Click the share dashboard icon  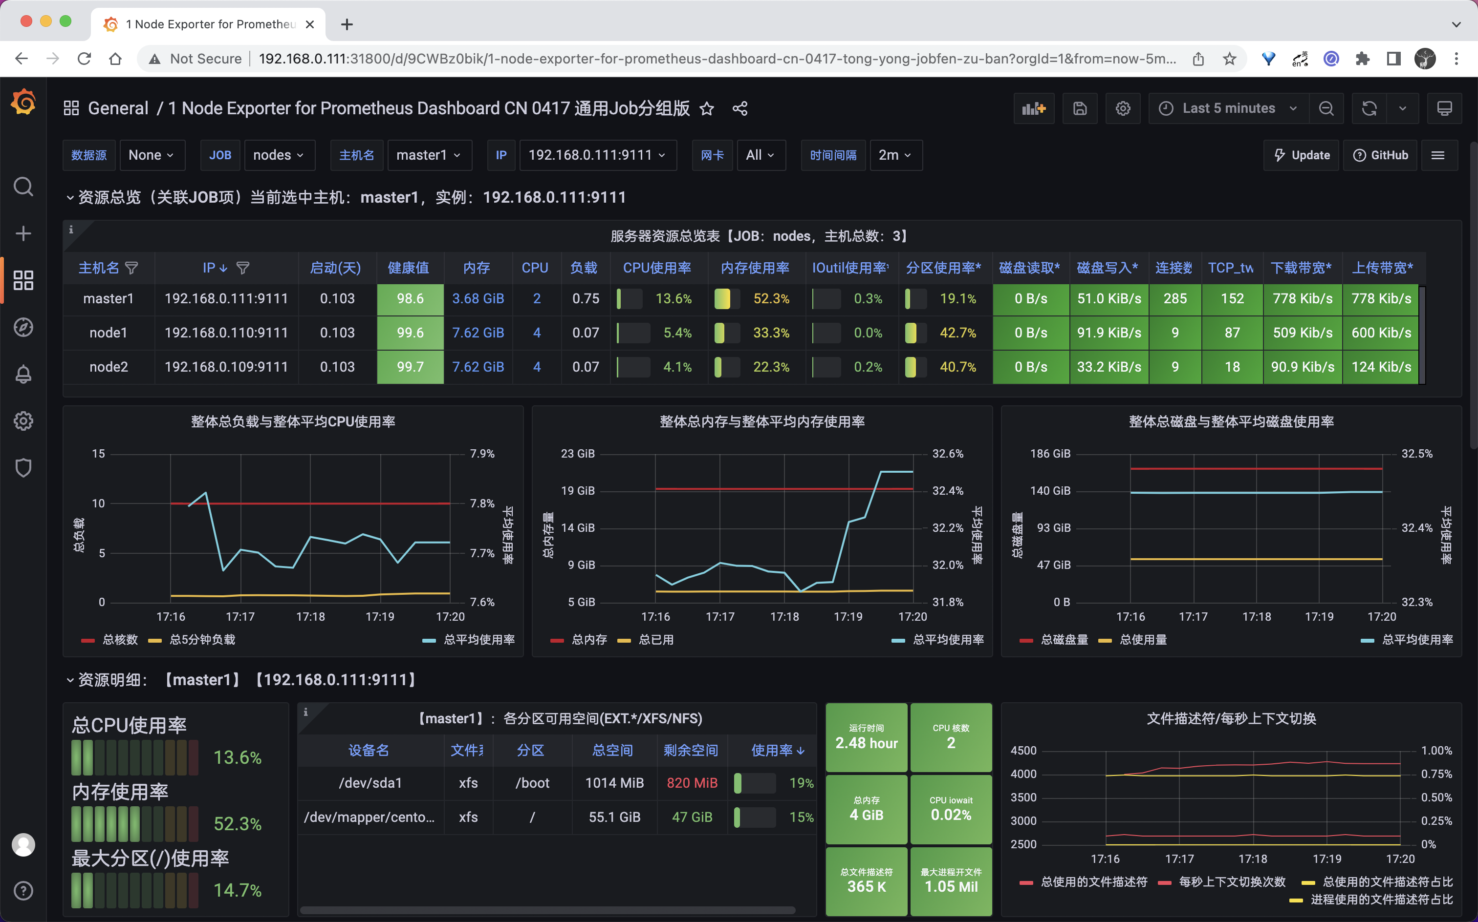pyautogui.click(x=739, y=108)
